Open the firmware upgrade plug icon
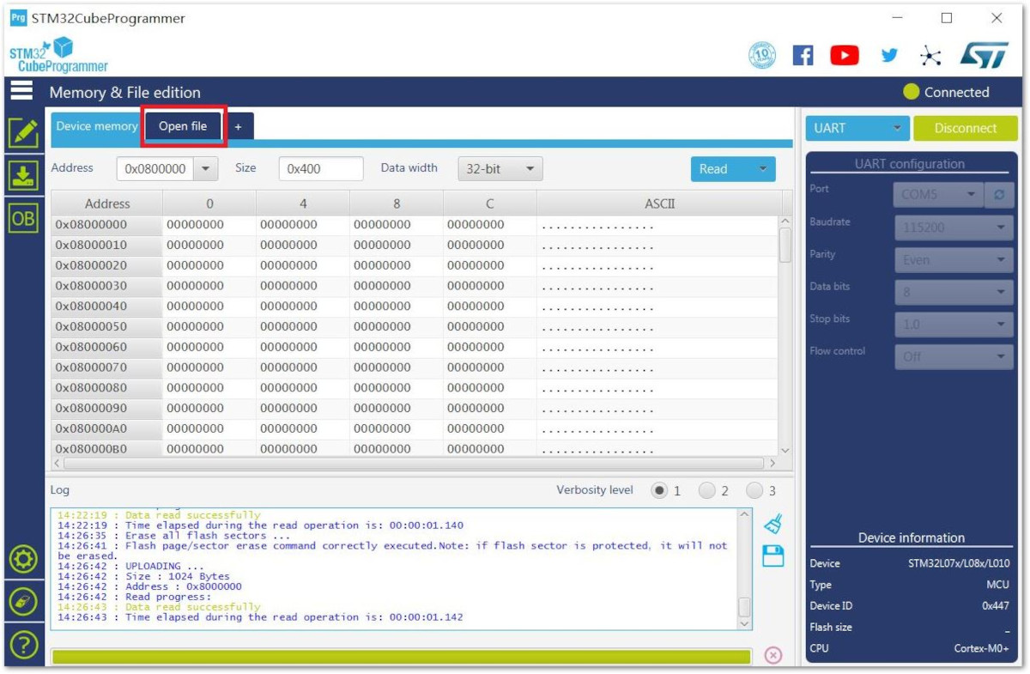Viewport: 1030px width, 674px height. pyautogui.click(x=23, y=602)
